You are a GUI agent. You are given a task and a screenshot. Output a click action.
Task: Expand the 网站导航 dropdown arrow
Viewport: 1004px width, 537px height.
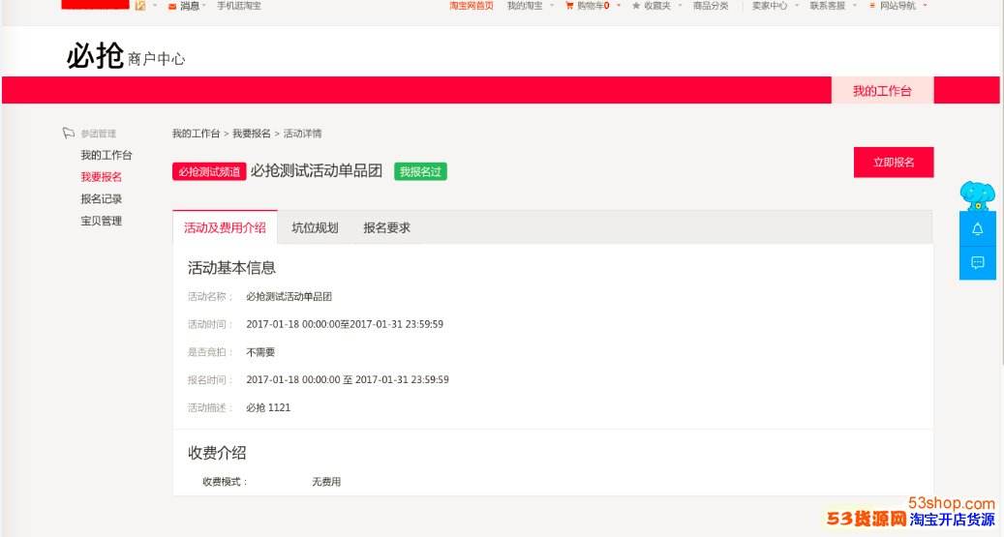point(925,6)
